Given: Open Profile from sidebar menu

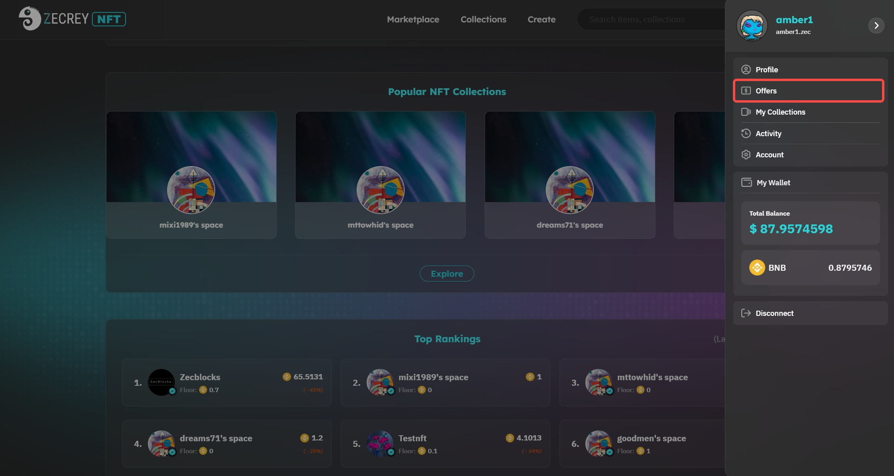Looking at the screenshot, I should point(766,69).
